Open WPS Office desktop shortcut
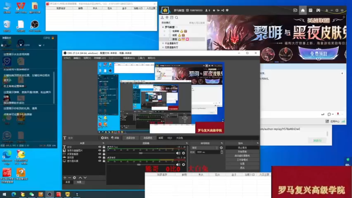This screenshot has width=352, height=198. [21, 7]
